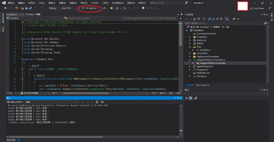Viewport: 274px width, 142px height.
Task: Open Properties with the wrench icon
Action: [x=234, y=19]
